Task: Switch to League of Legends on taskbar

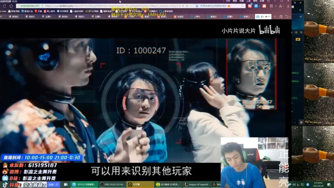Action: 197,185
